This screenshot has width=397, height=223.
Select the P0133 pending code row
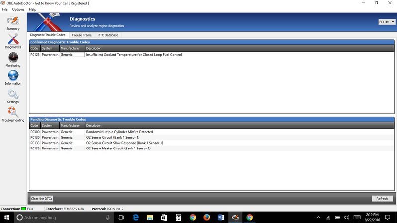click(211, 143)
